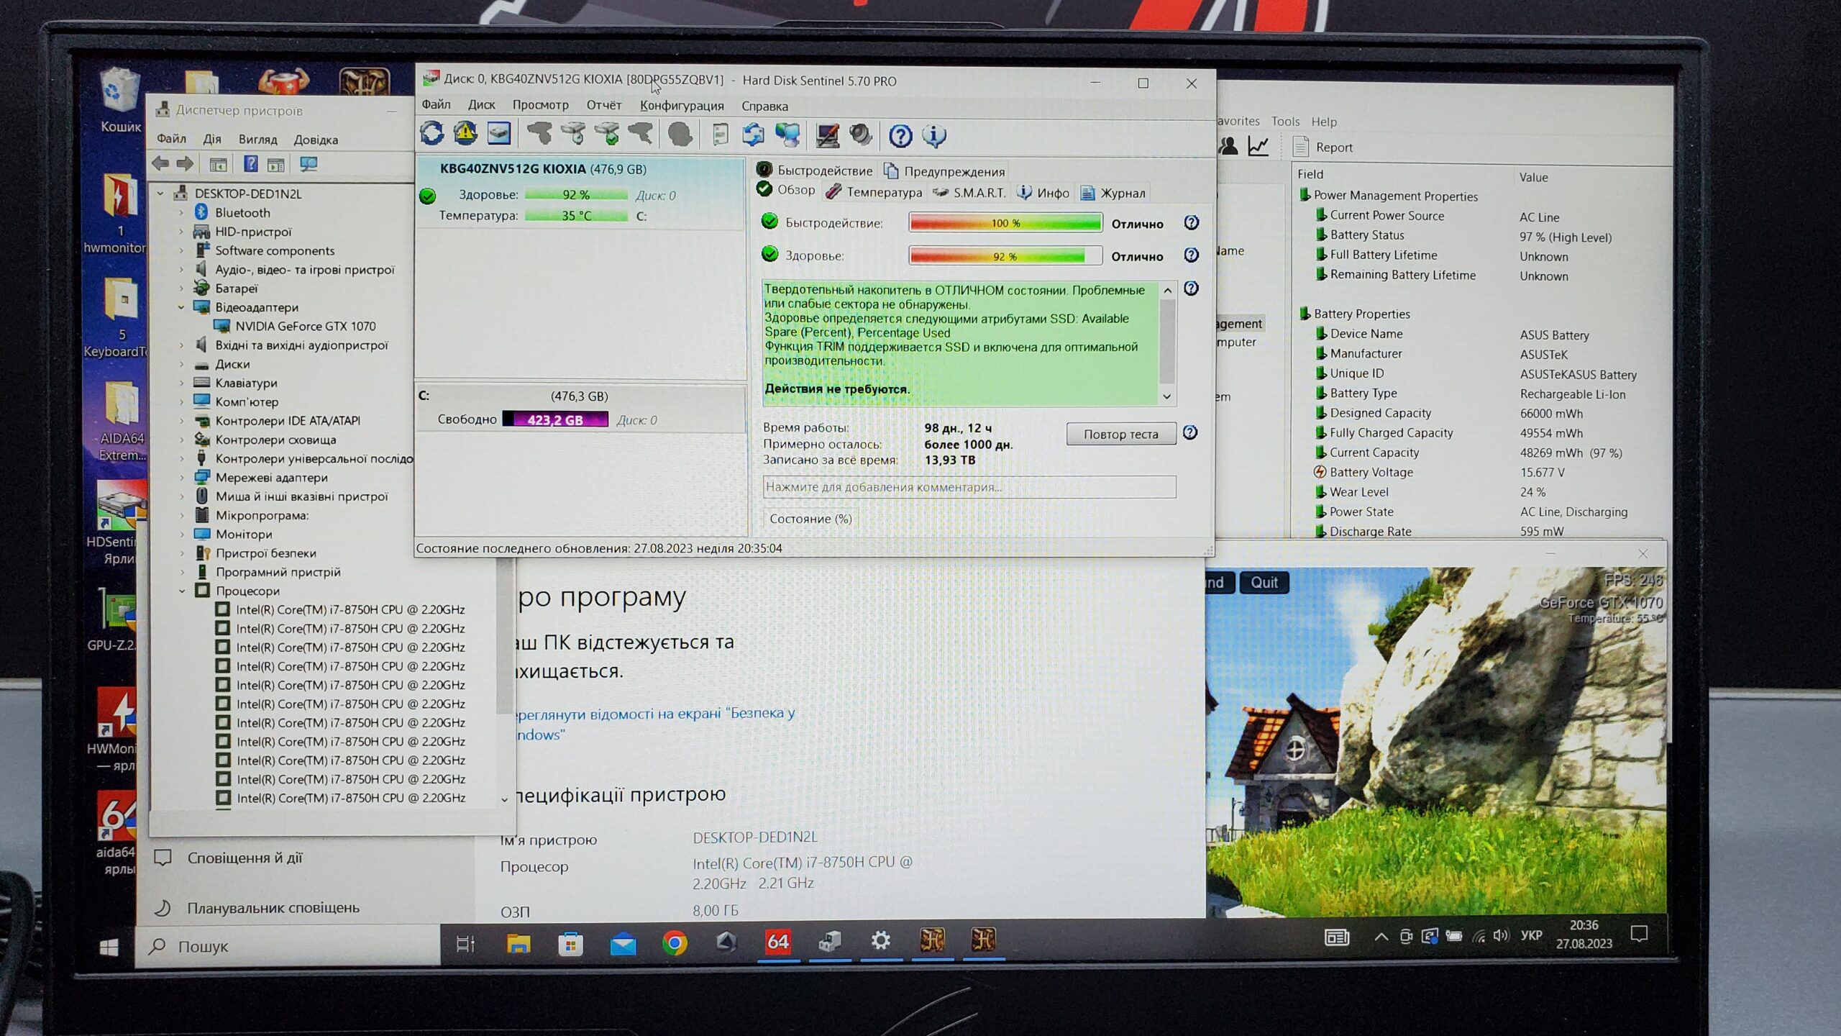This screenshot has width=1841, height=1036.
Task: Click the Refresh disk status toolbar icon
Action: point(432,134)
